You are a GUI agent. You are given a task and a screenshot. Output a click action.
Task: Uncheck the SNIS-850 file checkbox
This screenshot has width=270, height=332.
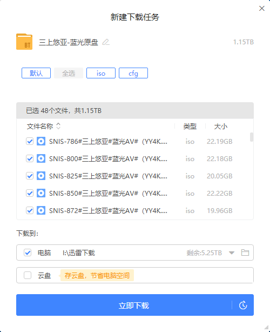pyautogui.click(x=30, y=193)
